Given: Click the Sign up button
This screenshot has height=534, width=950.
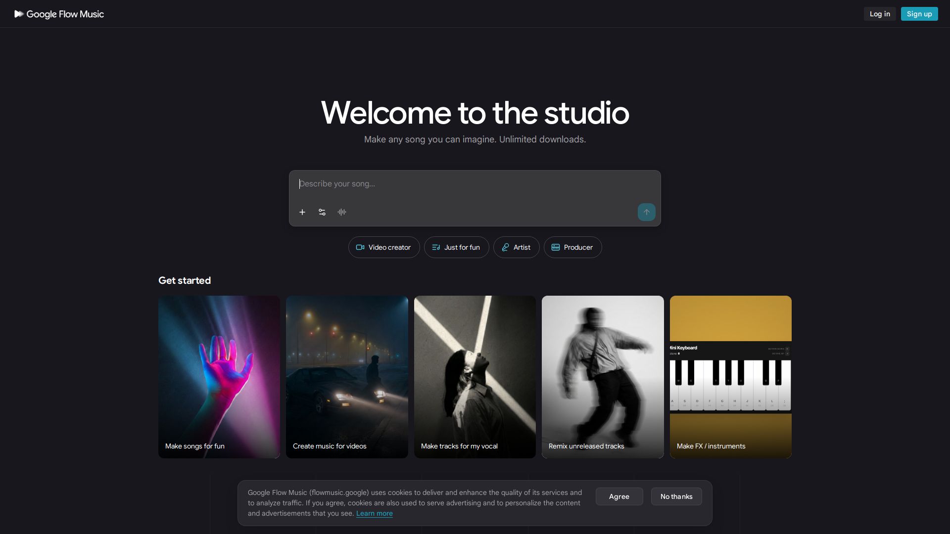Looking at the screenshot, I should click(x=919, y=14).
